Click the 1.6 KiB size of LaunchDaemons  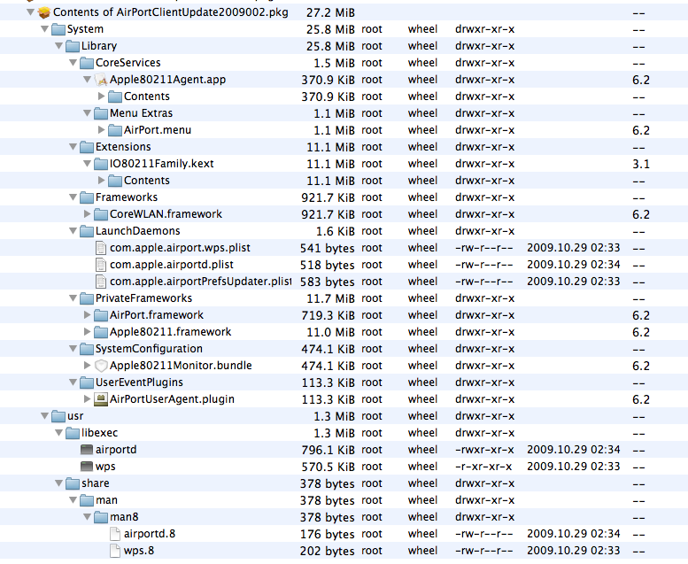point(336,231)
